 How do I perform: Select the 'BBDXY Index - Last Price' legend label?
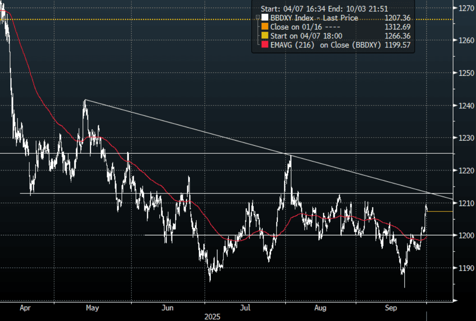tap(314, 18)
